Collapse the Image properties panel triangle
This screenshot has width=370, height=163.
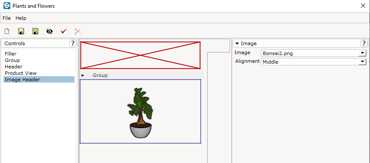tap(237, 43)
